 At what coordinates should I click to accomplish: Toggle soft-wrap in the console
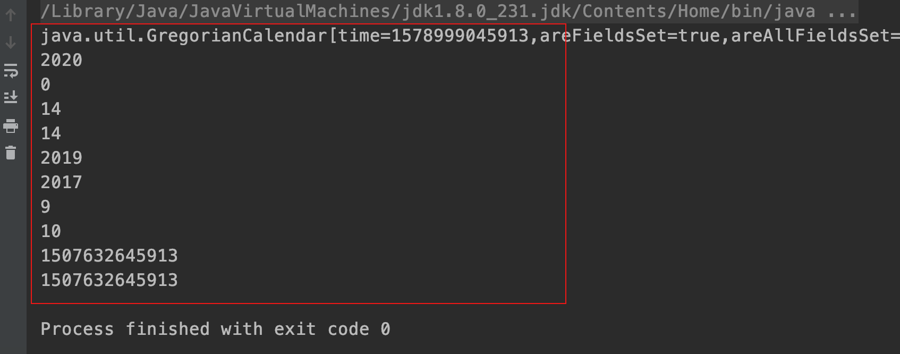coord(11,70)
